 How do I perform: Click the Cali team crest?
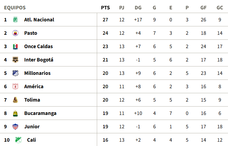click(18, 140)
